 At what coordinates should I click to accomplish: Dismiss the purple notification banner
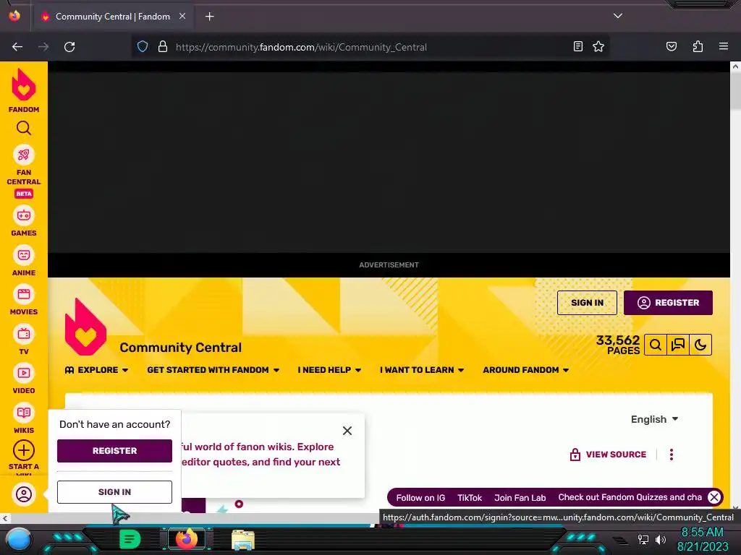coord(714,497)
